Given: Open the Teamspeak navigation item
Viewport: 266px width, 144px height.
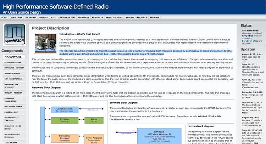Looking at the screenshot, I should pos(83,17).
